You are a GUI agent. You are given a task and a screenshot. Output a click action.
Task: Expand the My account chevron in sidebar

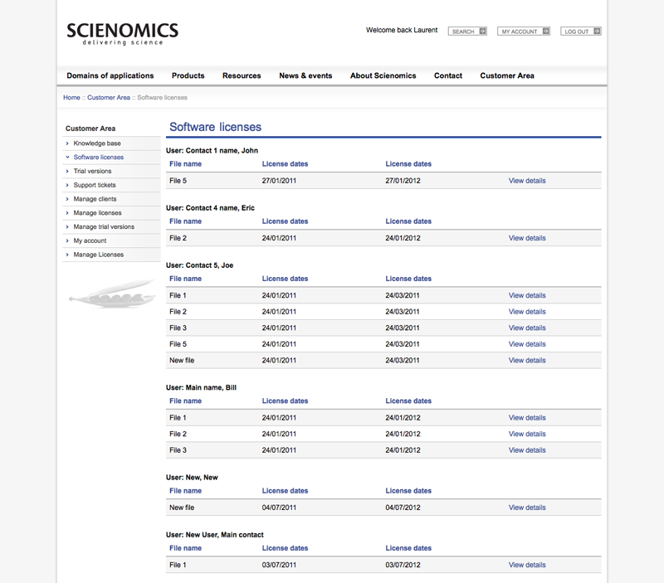click(67, 240)
